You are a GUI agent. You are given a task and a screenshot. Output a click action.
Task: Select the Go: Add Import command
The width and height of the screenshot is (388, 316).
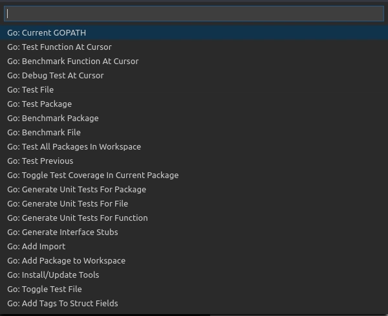click(x=194, y=246)
